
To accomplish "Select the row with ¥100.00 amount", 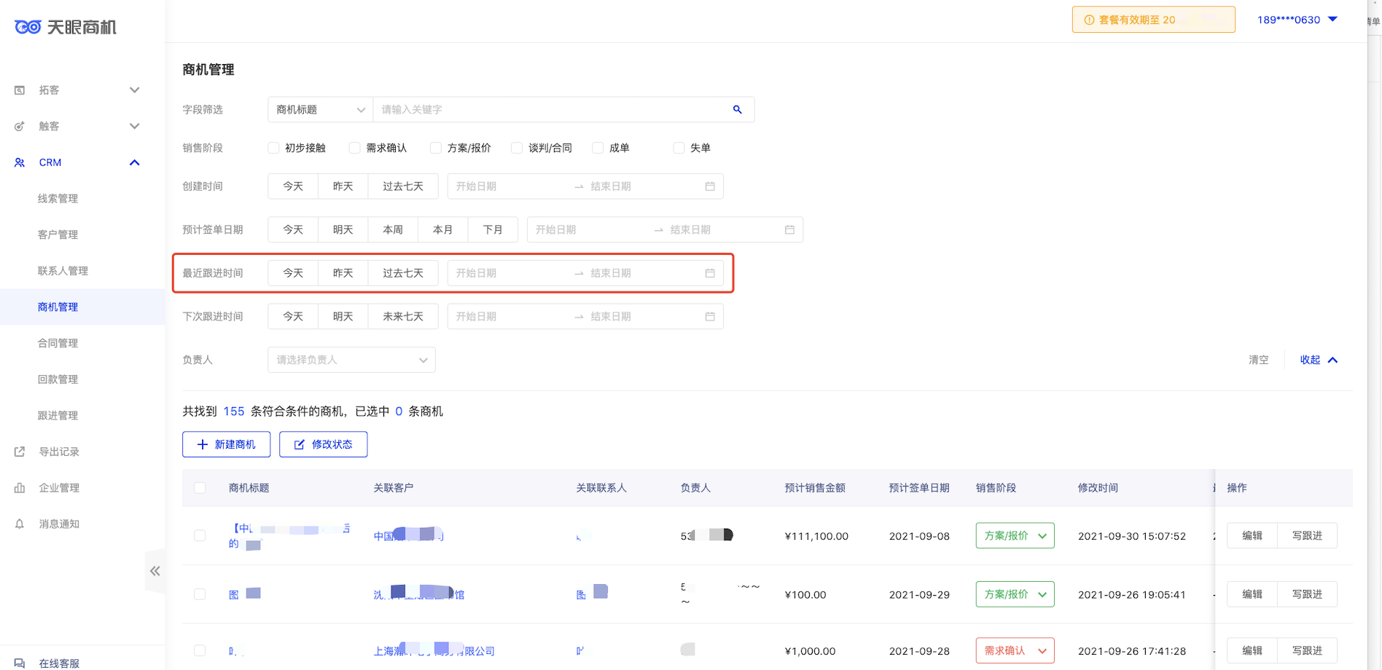I will (200, 594).
